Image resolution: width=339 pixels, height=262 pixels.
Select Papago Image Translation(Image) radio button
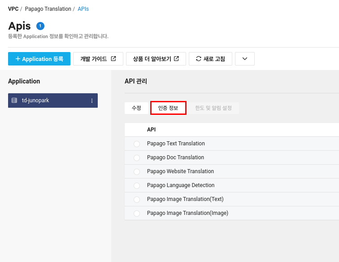[137, 213]
